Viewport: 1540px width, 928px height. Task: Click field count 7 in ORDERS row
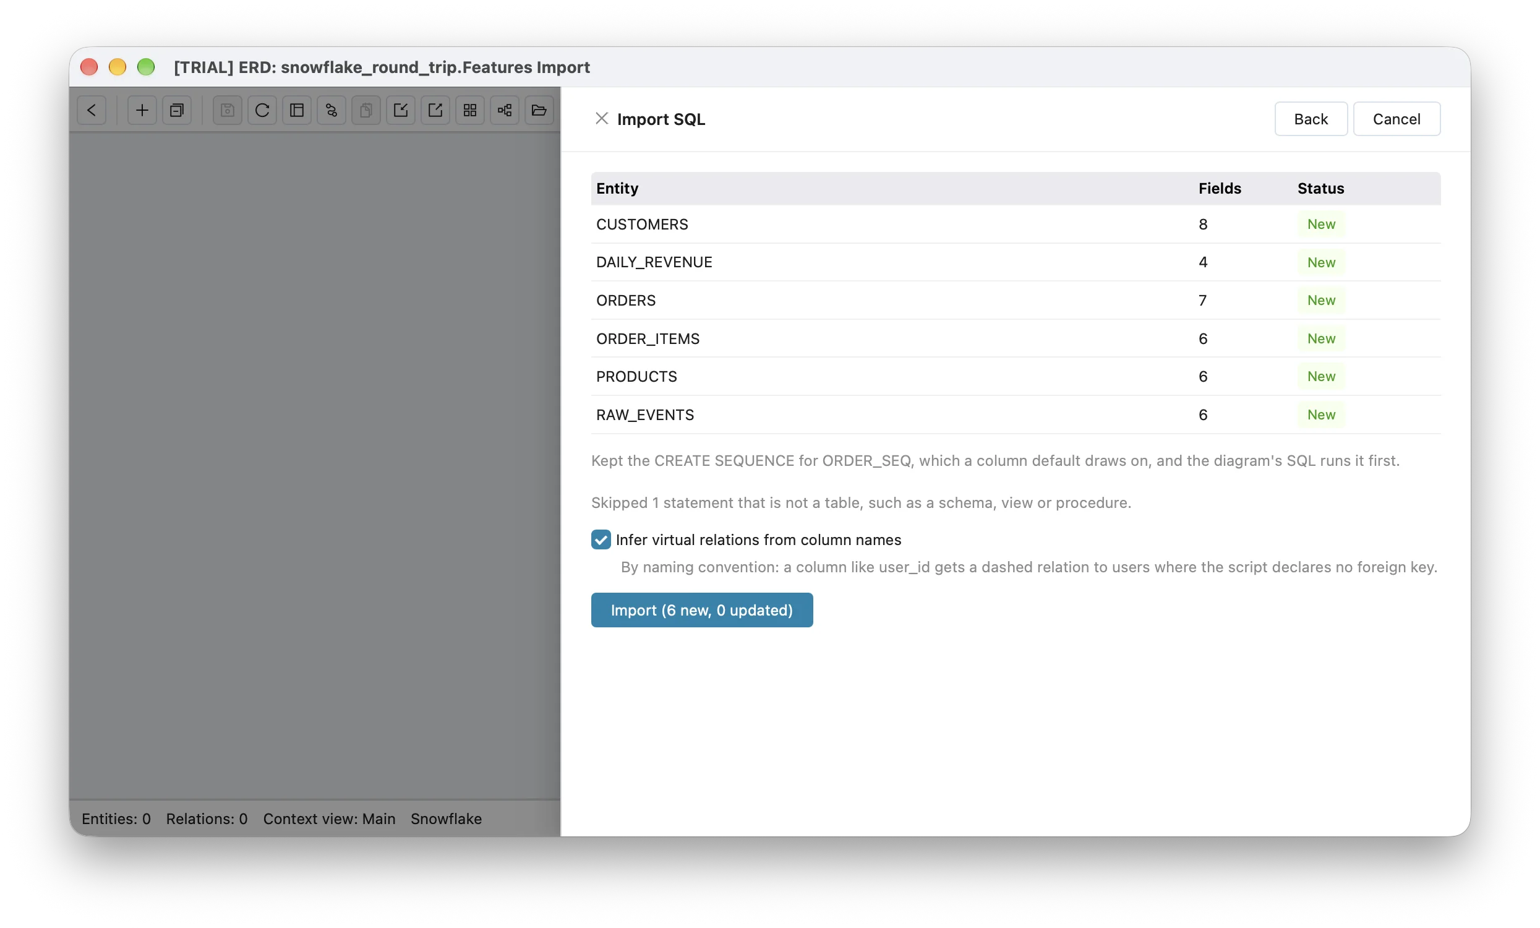coord(1203,301)
